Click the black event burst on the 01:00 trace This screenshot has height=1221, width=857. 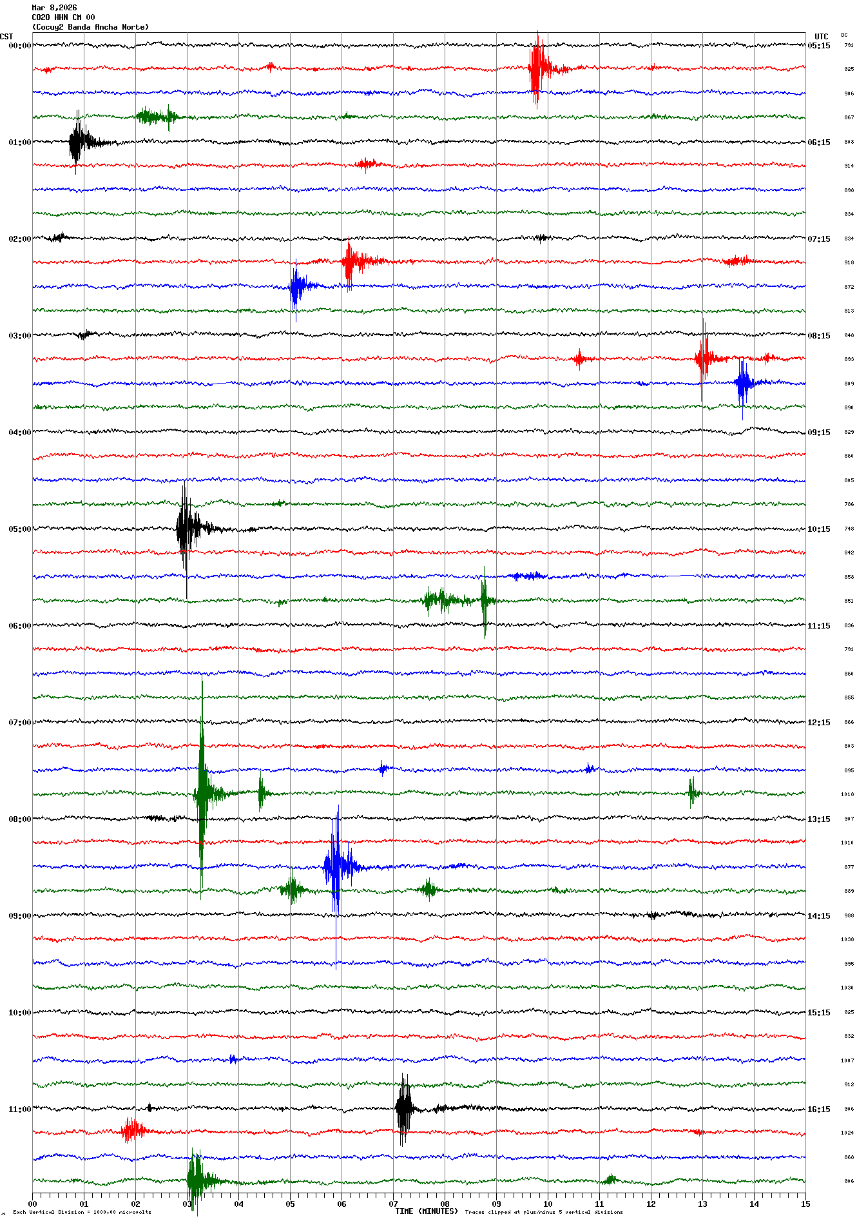point(77,142)
